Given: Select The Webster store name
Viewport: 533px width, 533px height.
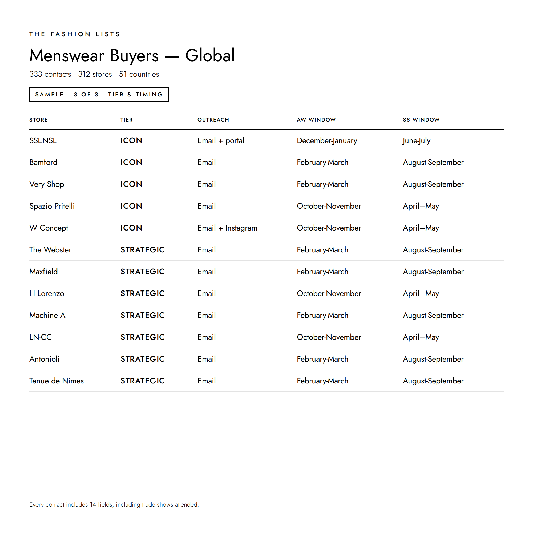Looking at the screenshot, I should (50, 250).
